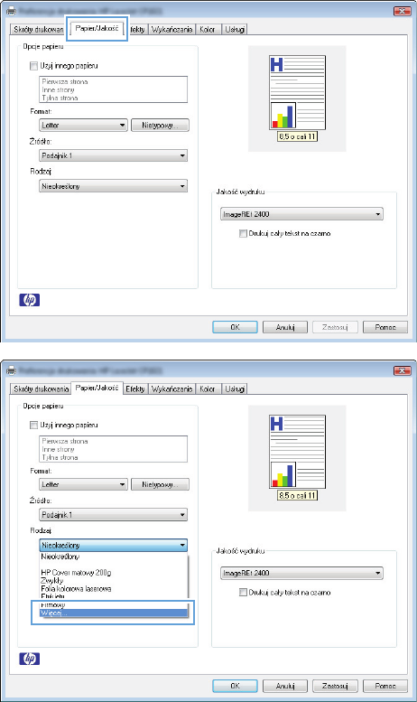Click the Nietypowy... button in upper dialog

tap(160, 126)
